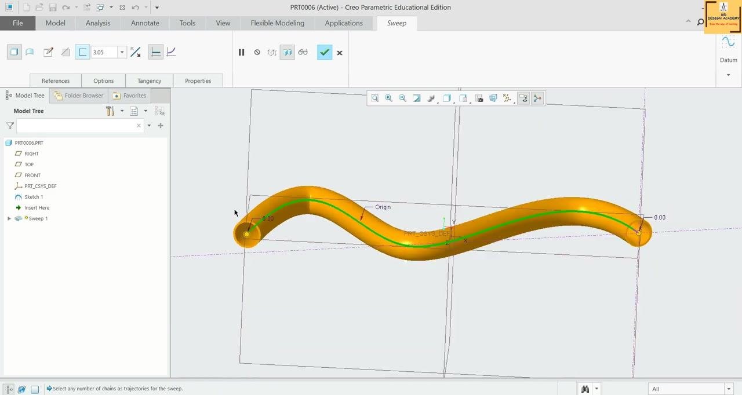Open the References panel tab
Viewport: 742px width, 395px height.
[56, 81]
